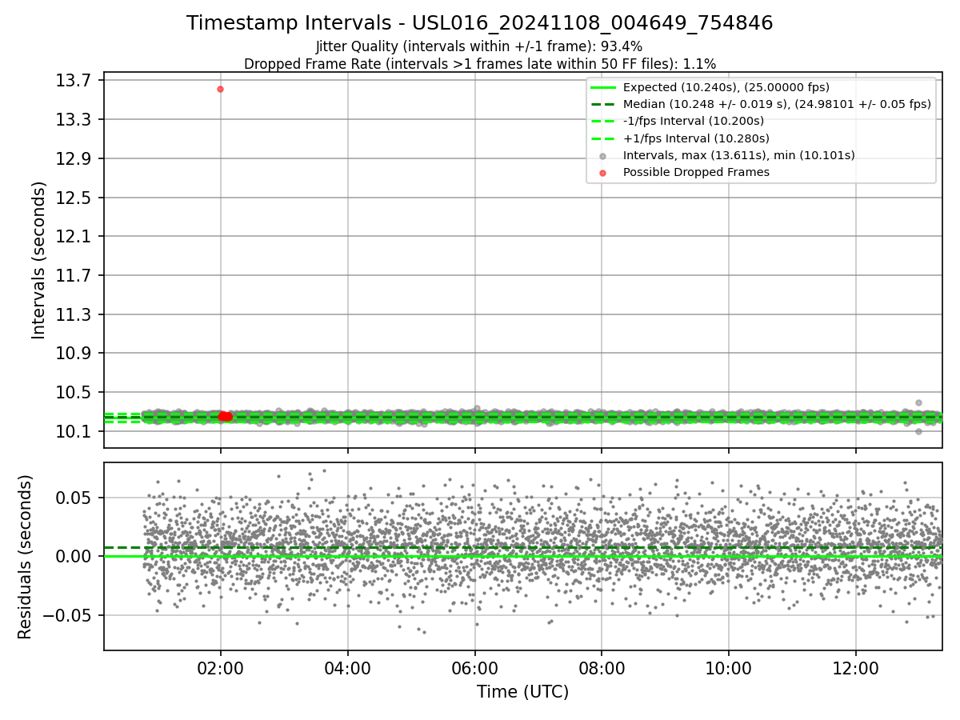Image resolution: width=960 pixels, height=720 pixels.
Task: Click the red outlier point near 13.6 seconds
Action: click(220, 89)
